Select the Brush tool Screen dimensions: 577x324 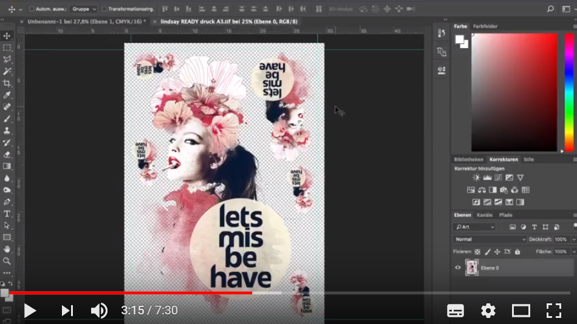(x=7, y=119)
